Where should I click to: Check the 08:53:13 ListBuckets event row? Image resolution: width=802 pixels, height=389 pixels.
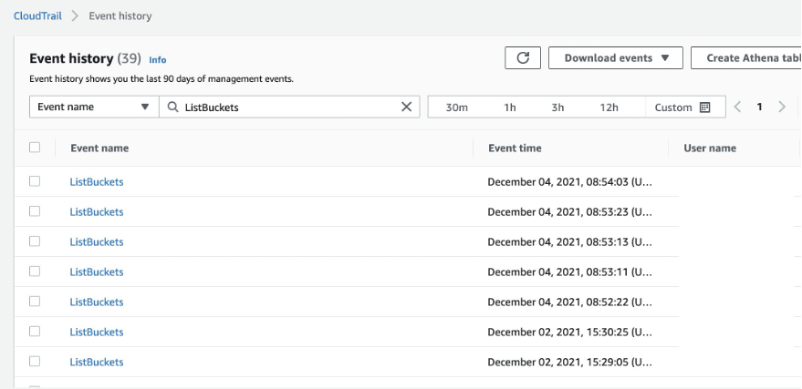(x=35, y=241)
